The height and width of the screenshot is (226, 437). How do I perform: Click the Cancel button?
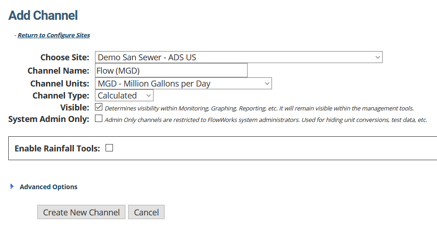(x=146, y=212)
